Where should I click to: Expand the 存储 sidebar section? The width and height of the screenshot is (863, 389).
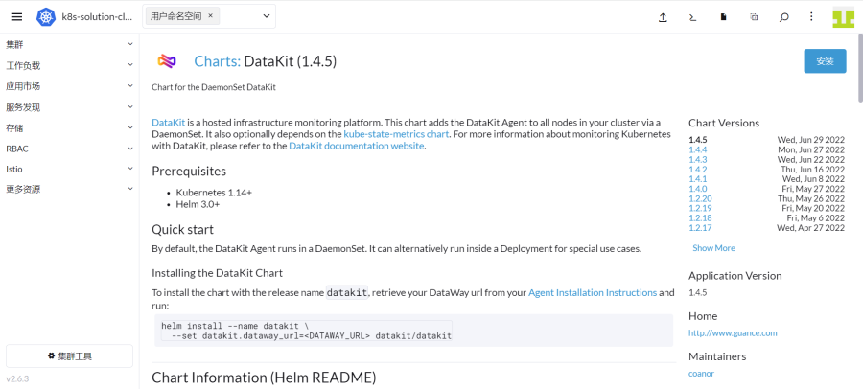click(69, 128)
